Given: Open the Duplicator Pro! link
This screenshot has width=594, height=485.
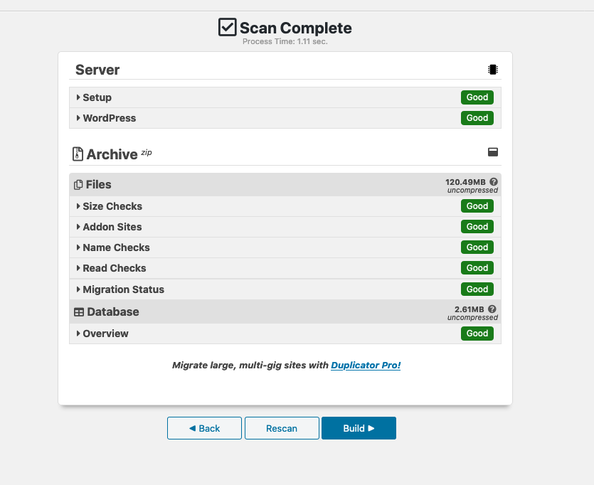Looking at the screenshot, I should (x=366, y=366).
